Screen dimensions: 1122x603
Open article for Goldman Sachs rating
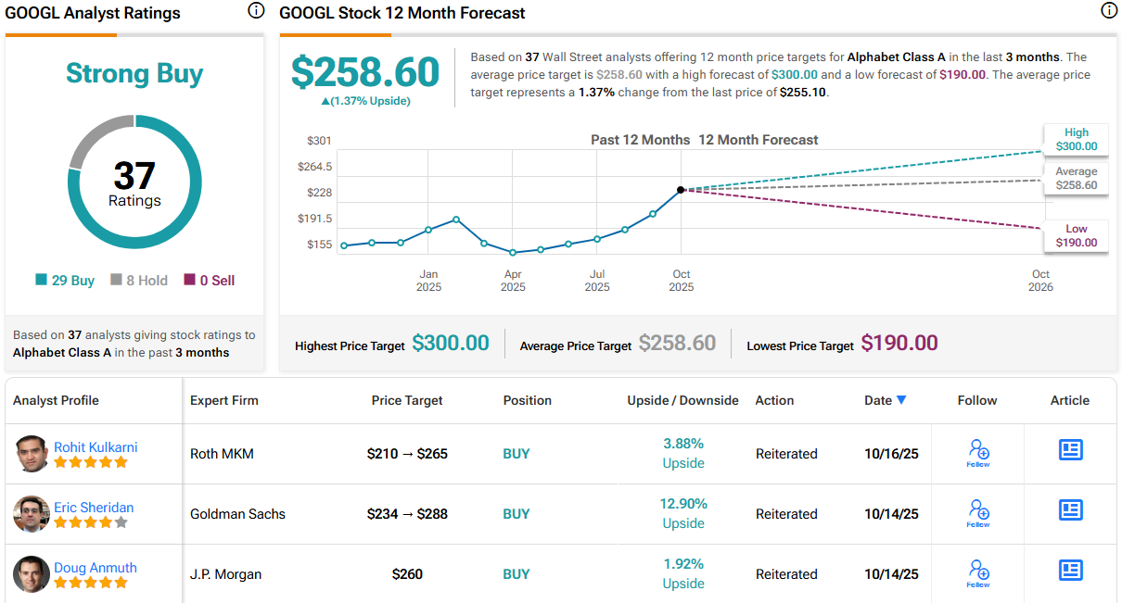point(1070,510)
